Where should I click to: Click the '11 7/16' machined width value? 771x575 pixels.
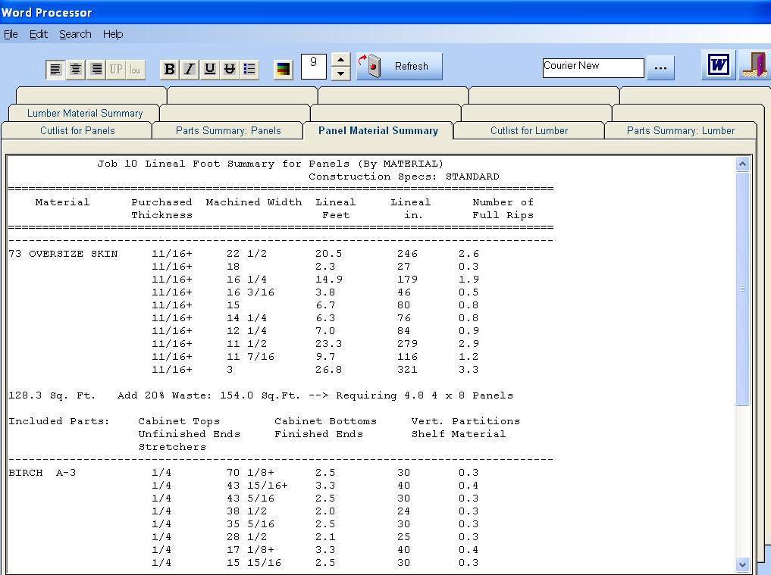tap(250, 357)
